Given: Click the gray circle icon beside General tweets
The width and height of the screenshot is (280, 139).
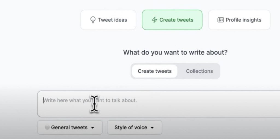Looking at the screenshot, I should 47,127.
